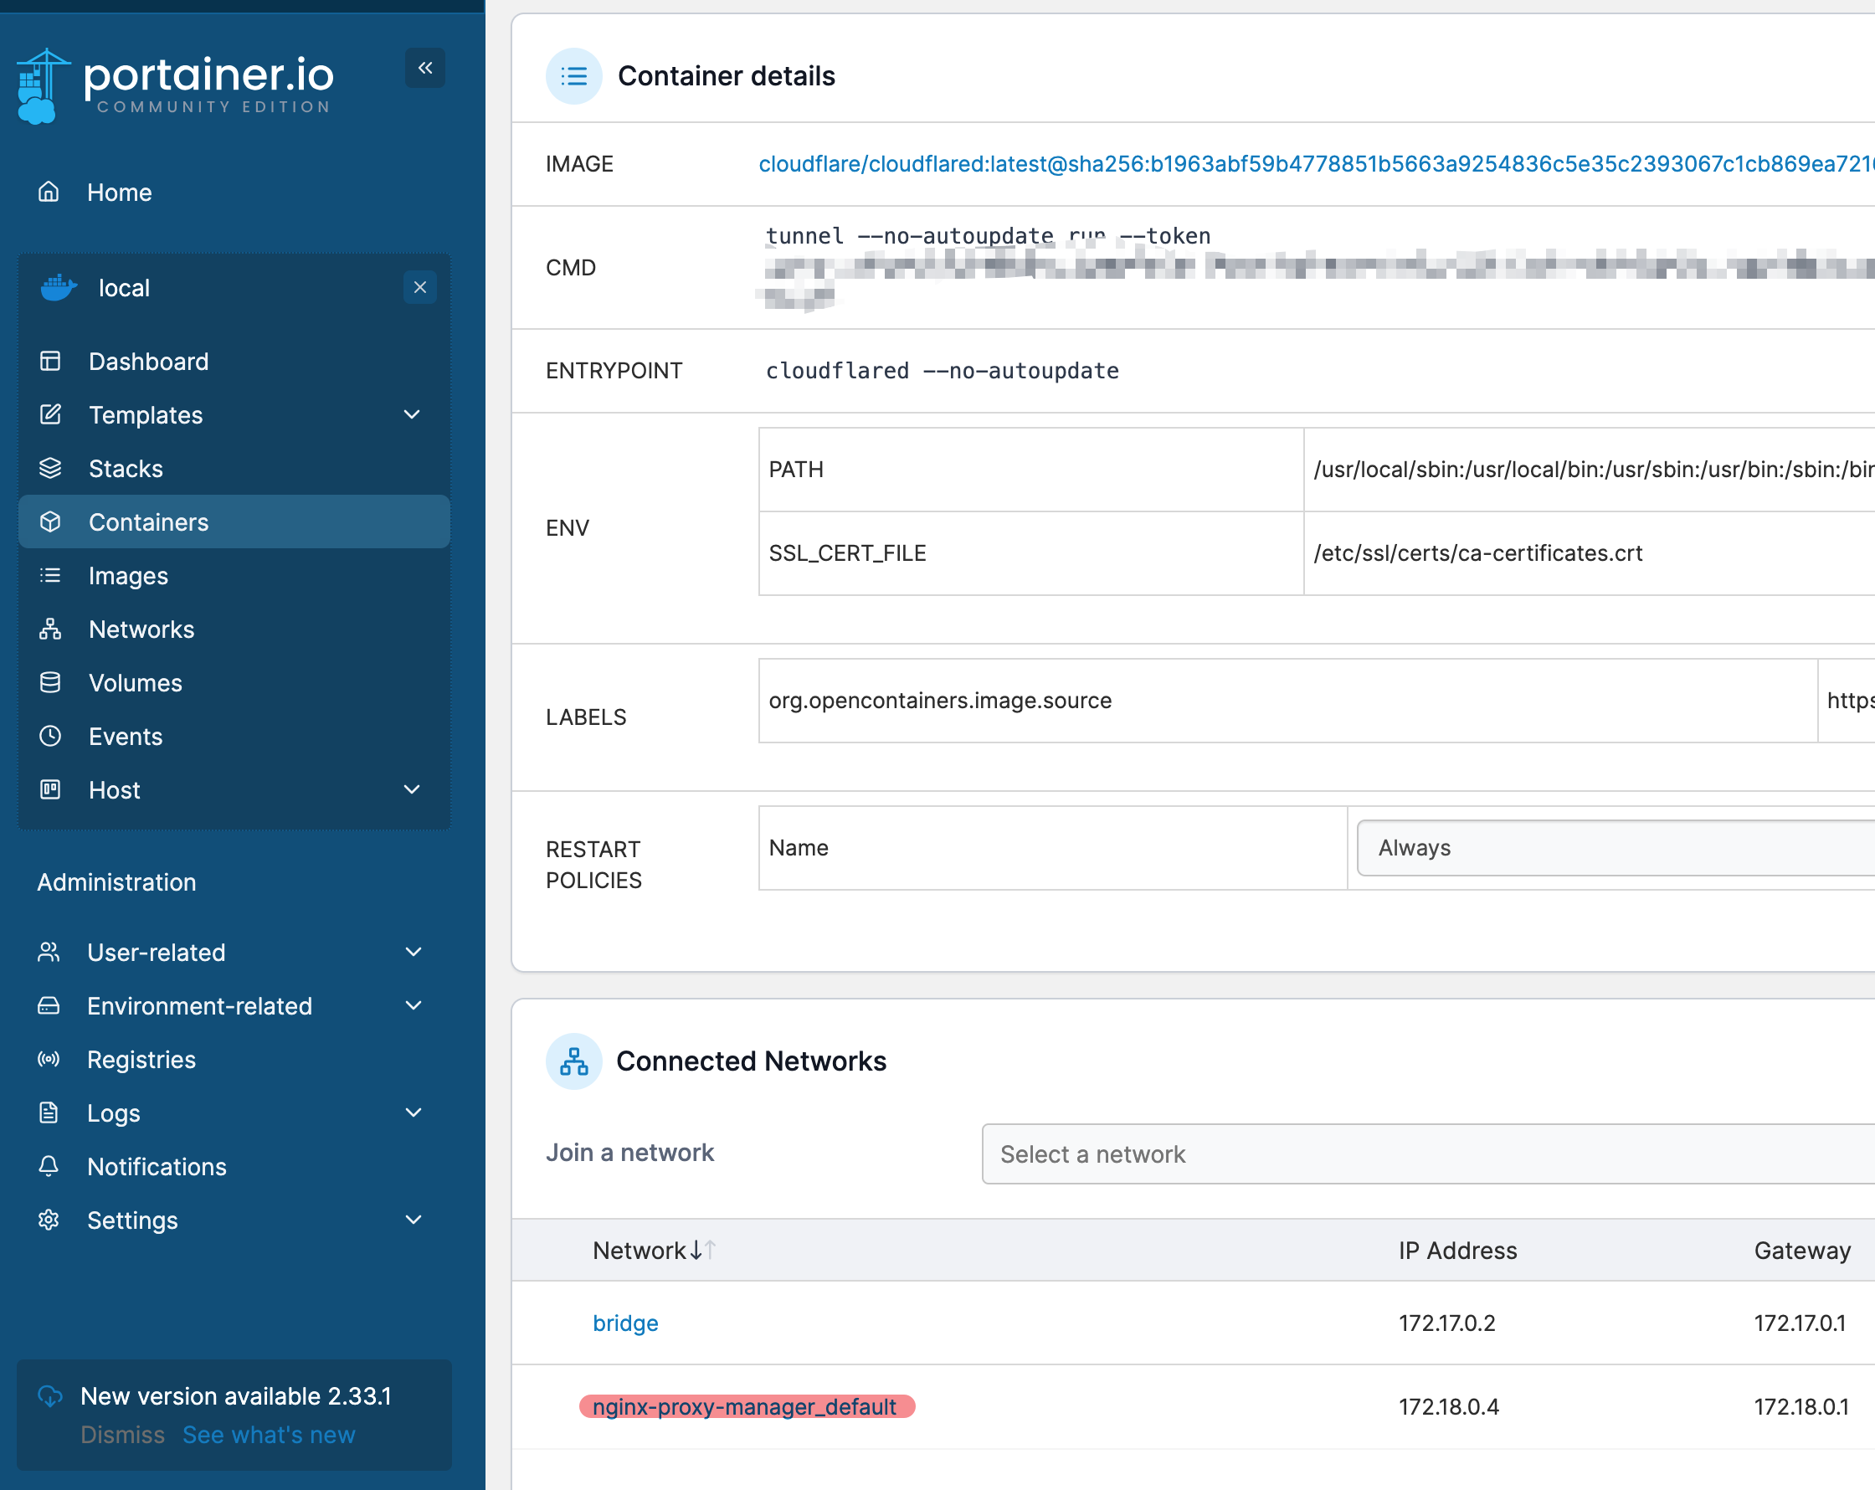Click the Container details list icon

pos(574,76)
